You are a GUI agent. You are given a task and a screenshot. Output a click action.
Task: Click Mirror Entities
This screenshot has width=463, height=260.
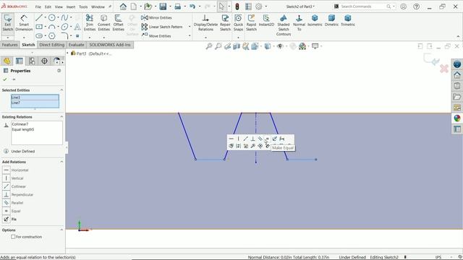click(156, 17)
